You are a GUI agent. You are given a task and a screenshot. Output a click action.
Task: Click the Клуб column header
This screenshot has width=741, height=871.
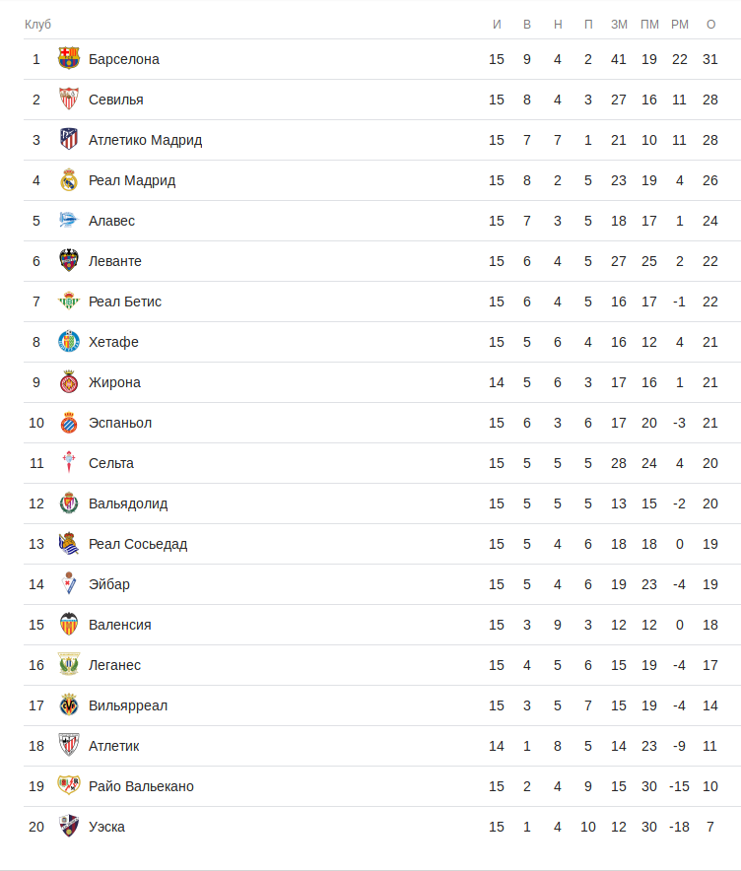point(37,24)
